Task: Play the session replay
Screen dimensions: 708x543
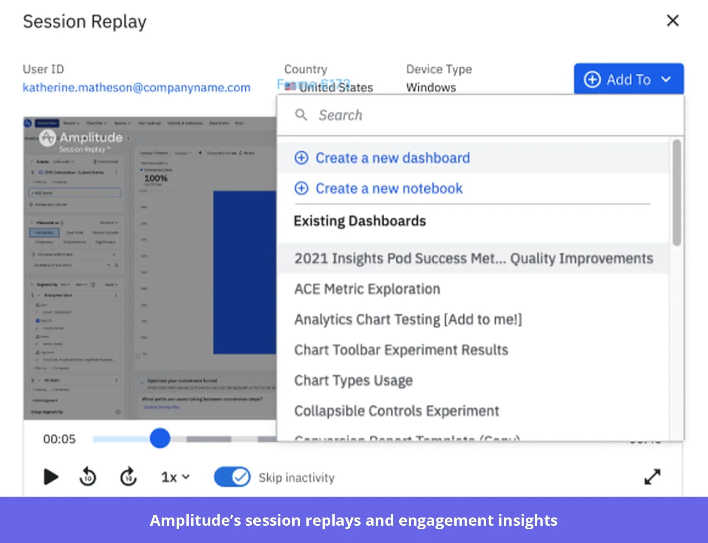Action: pyautogui.click(x=50, y=477)
